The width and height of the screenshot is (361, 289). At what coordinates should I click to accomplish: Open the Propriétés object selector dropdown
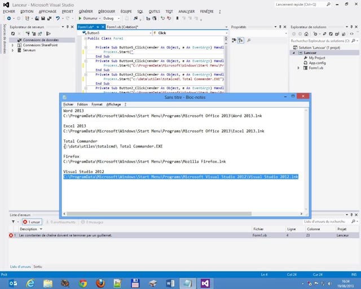pyautogui.click(x=286, y=34)
